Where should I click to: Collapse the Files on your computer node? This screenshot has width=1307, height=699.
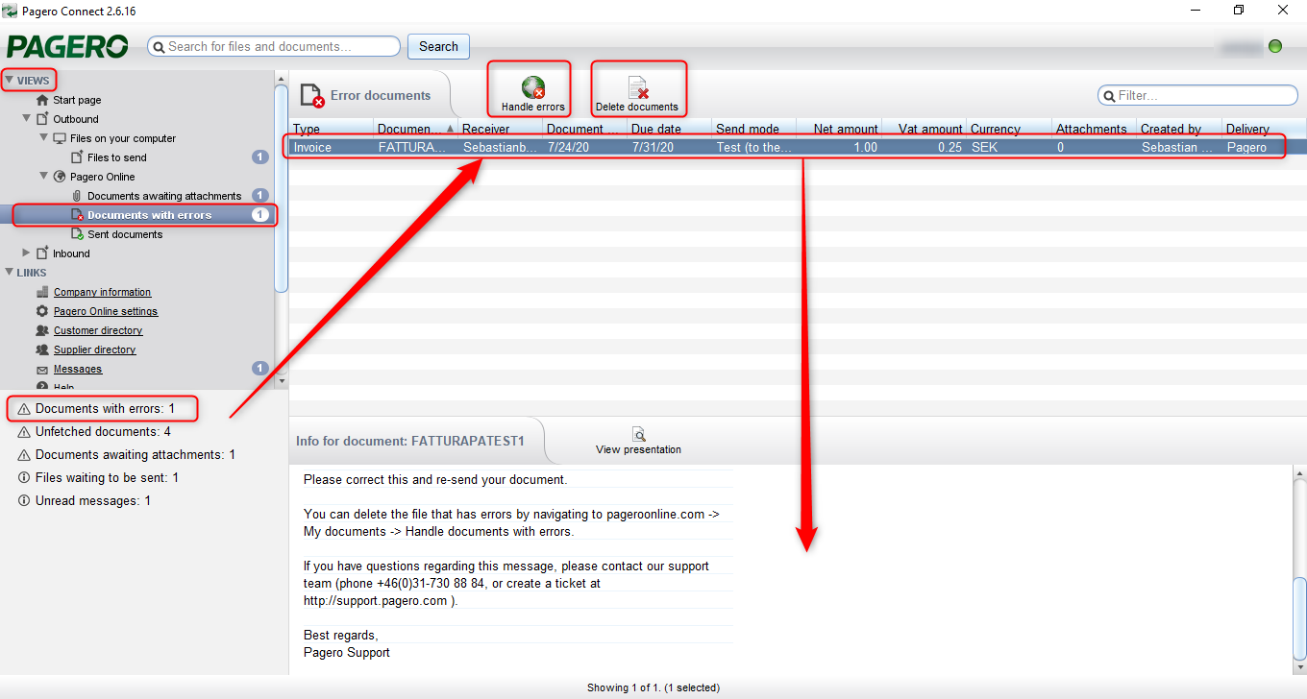(x=44, y=138)
